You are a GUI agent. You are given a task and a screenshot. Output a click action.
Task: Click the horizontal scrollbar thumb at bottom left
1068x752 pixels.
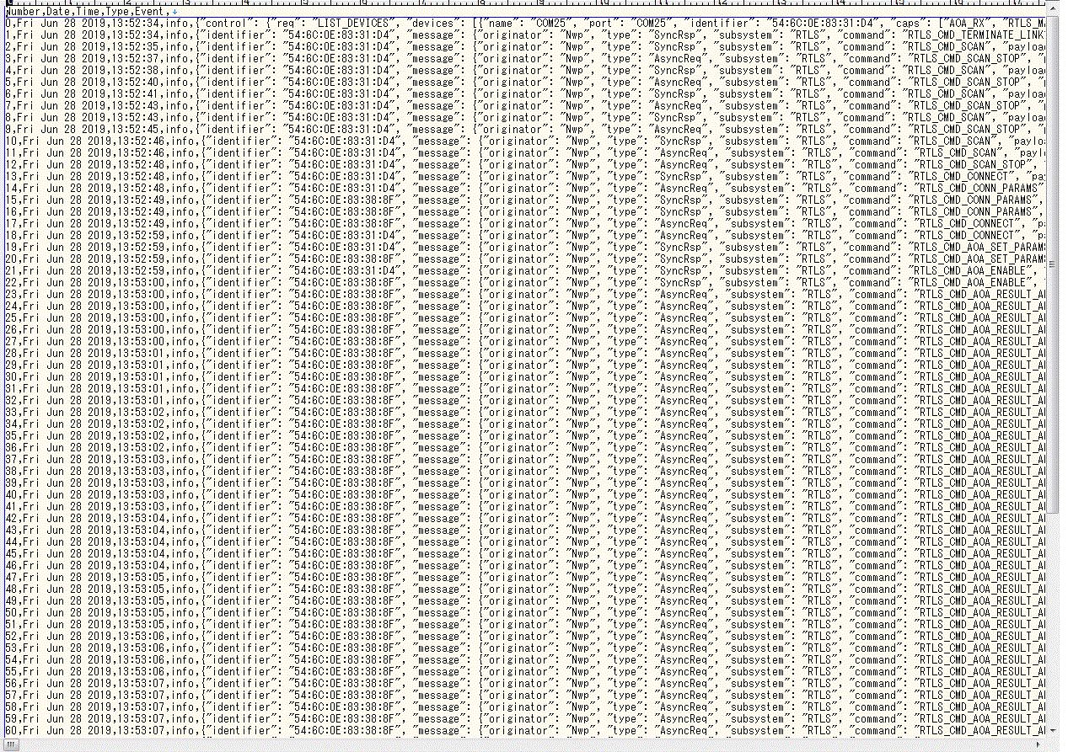(x=12, y=744)
